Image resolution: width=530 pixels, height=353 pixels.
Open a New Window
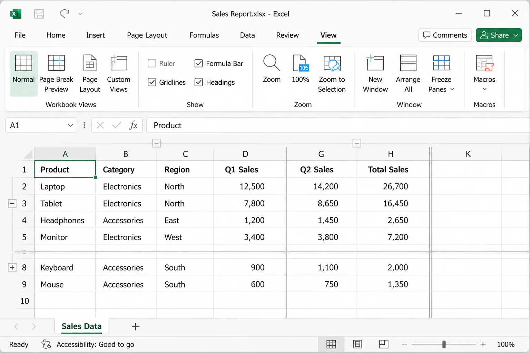point(375,73)
